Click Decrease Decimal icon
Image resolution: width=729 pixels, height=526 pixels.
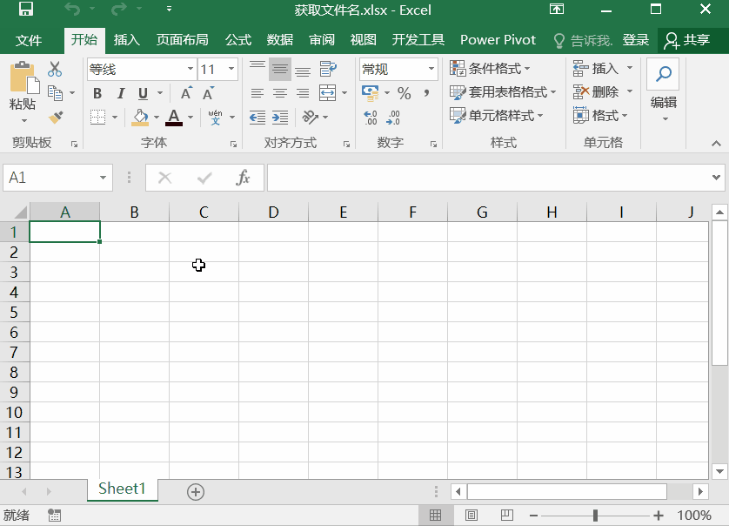tap(393, 118)
